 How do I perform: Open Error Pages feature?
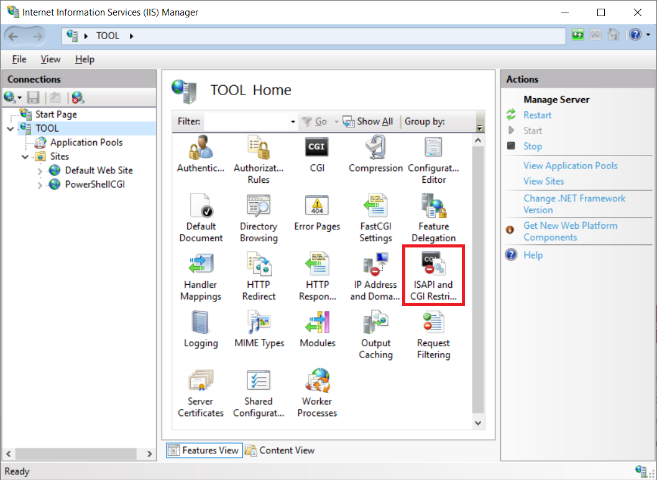[x=317, y=212]
